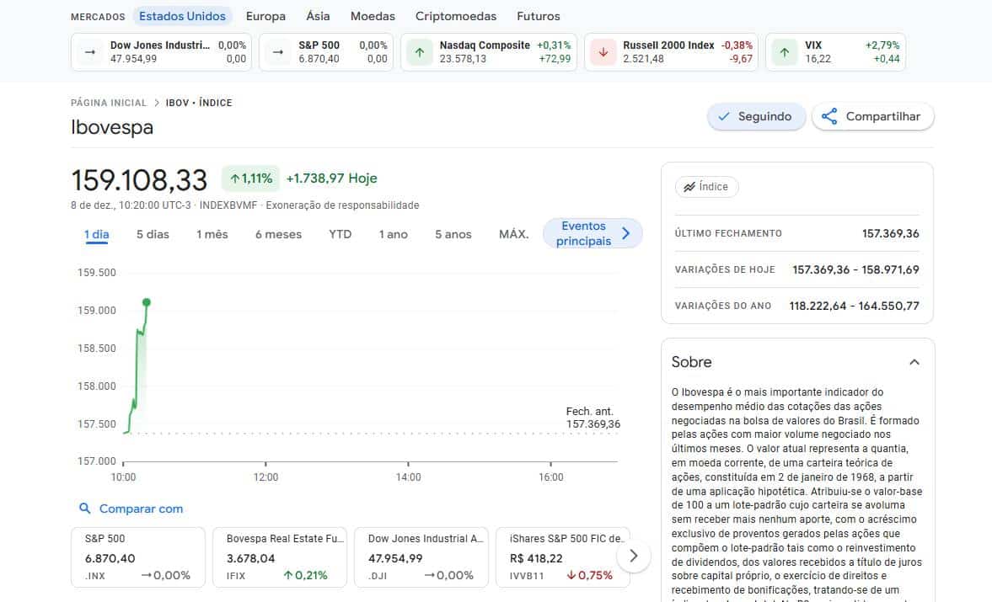
Task: Click the red IVVB11 down arrow
Action: point(571,575)
